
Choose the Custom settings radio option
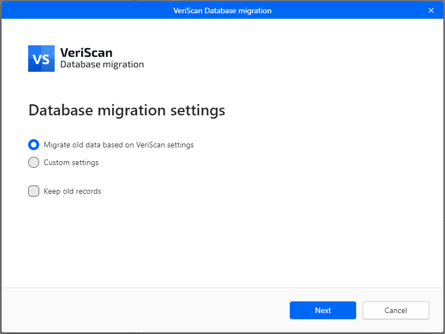tap(34, 162)
